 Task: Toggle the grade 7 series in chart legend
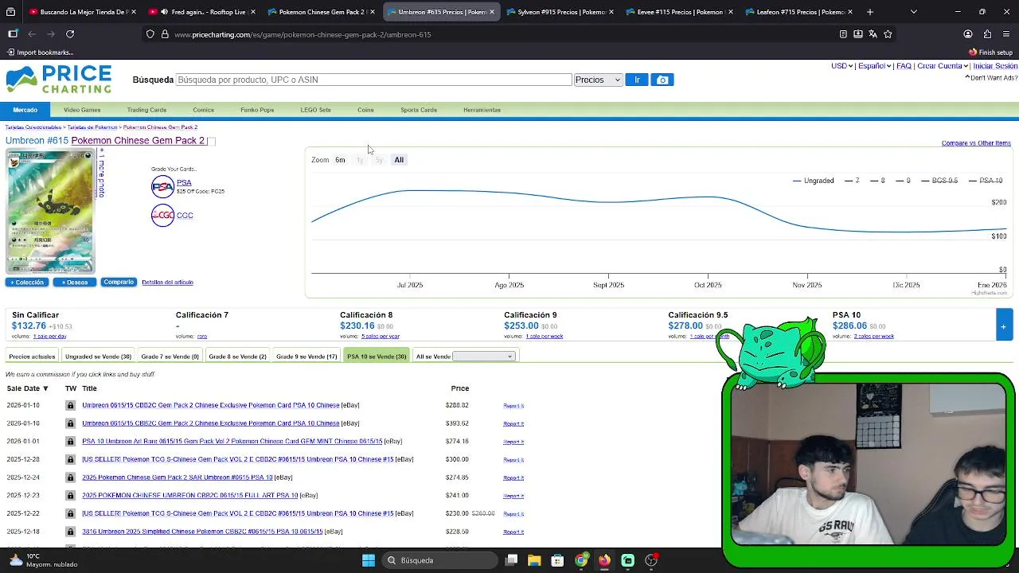(x=852, y=181)
